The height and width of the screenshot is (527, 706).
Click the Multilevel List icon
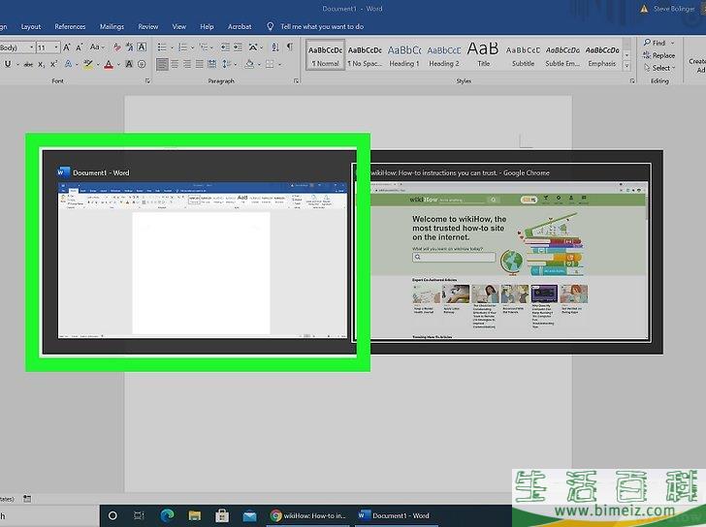point(204,47)
